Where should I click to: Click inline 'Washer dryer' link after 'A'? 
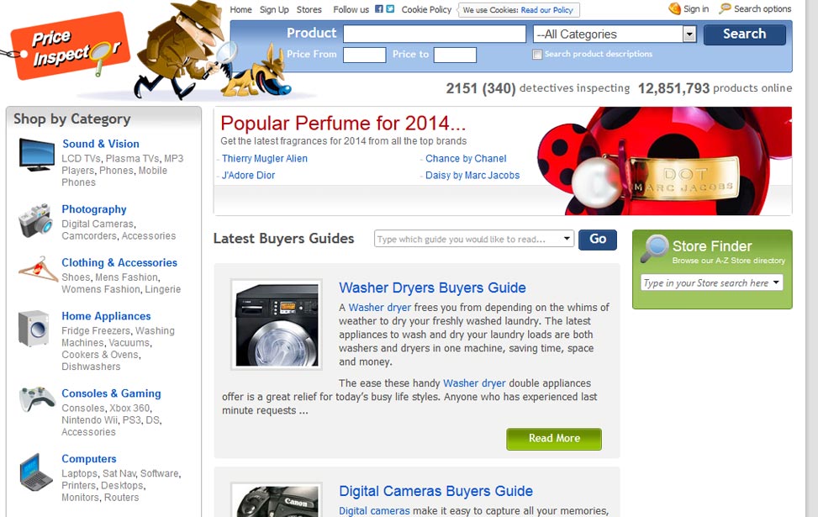pos(380,308)
